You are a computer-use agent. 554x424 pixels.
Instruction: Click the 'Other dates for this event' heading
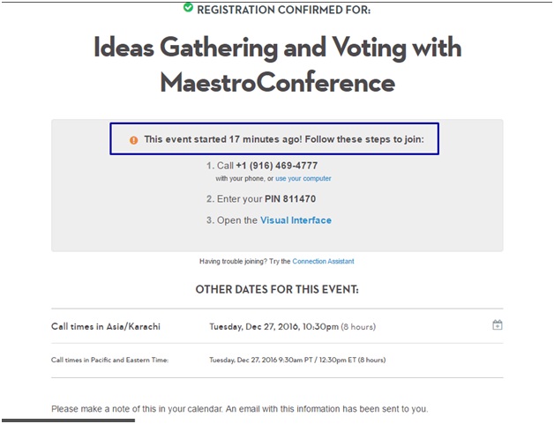[x=277, y=289]
